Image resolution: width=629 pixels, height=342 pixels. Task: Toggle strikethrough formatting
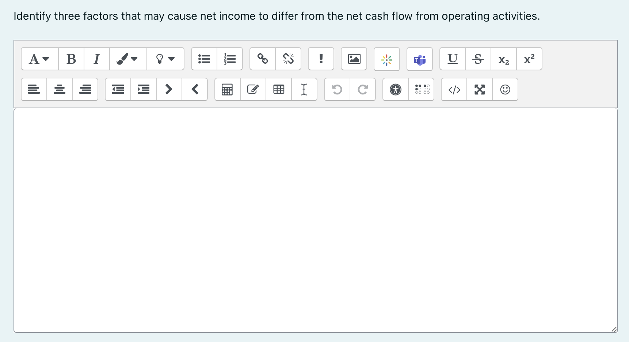(x=478, y=59)
